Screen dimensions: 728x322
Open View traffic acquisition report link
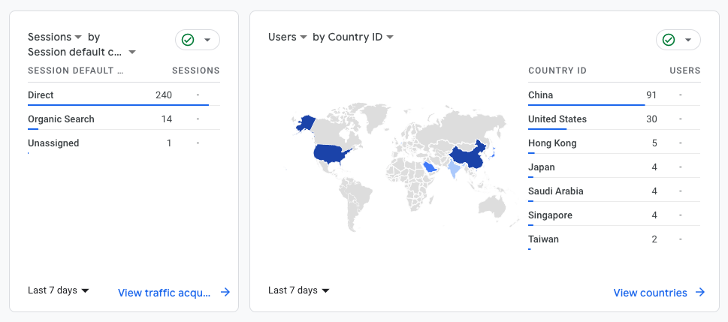pyautogui.click(x=165, y=293)
